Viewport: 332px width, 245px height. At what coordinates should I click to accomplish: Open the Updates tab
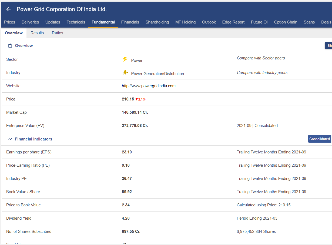click(x=53, y=22)
